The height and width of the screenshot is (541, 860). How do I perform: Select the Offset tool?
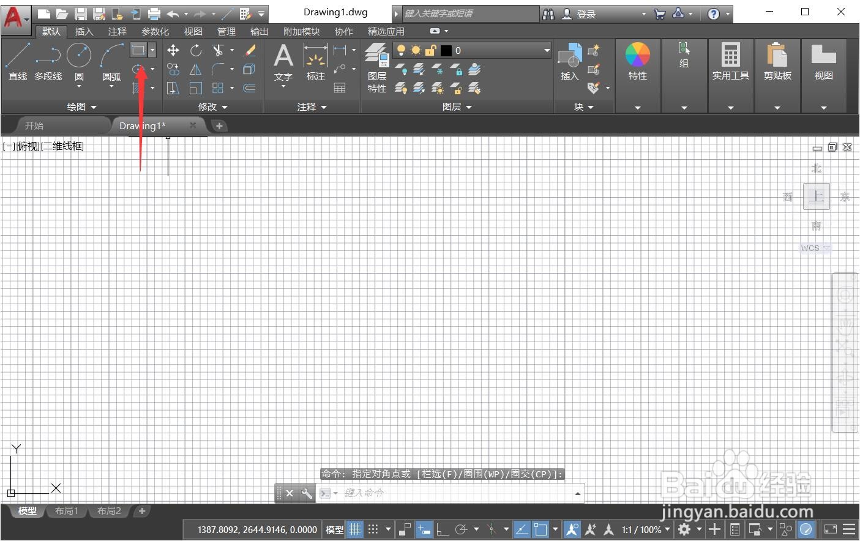pyautogui.click(x=250, y=88)
